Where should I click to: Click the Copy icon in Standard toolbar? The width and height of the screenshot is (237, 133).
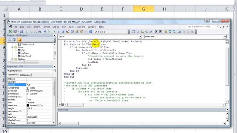pyautogui.click(x=31, y=31)
